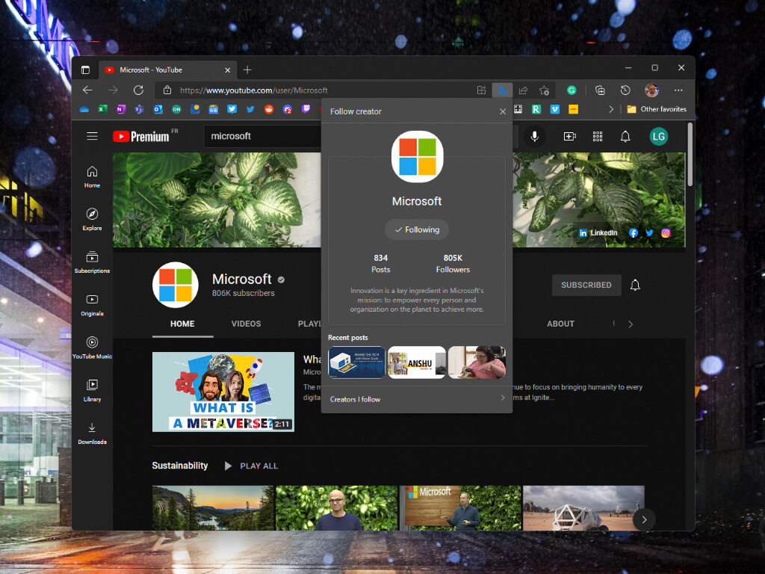Open the OneDrive cloud bookmark

pyautogui.click(x=84, y=109)
